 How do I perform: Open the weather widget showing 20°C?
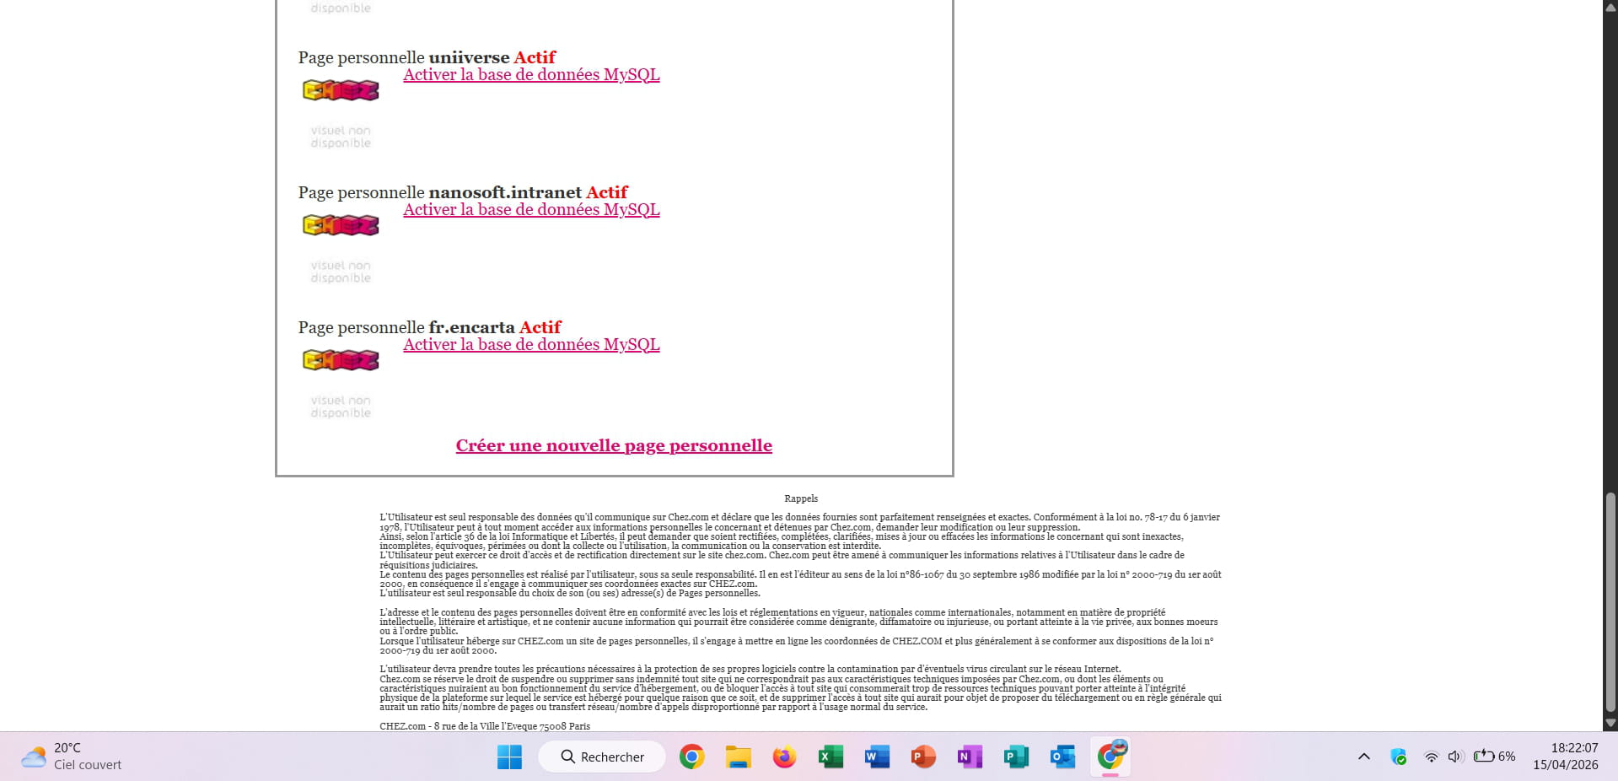[x=73, y=757]
